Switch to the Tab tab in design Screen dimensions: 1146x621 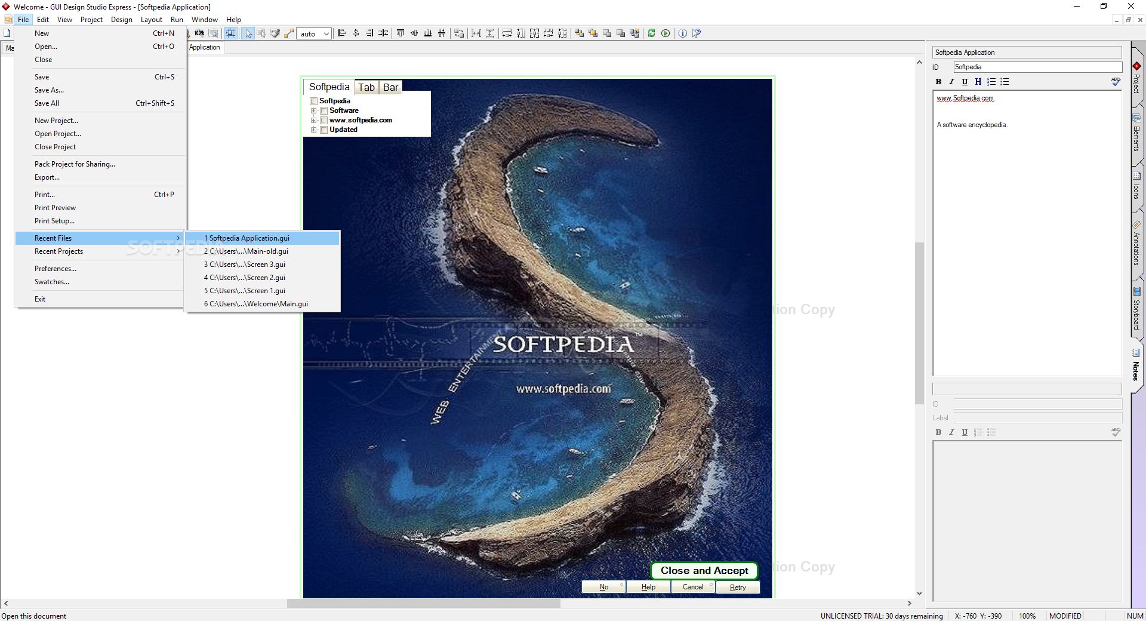[x=366, y=87]
